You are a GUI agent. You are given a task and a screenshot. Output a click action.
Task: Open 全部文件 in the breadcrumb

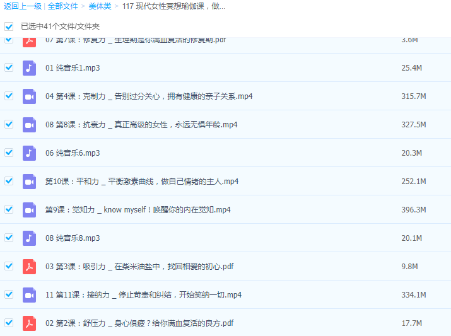click(x=63, y=6)
